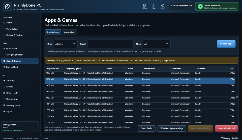Click the vertical scrollbar thumb of apps table

click(x=237, y=97)
